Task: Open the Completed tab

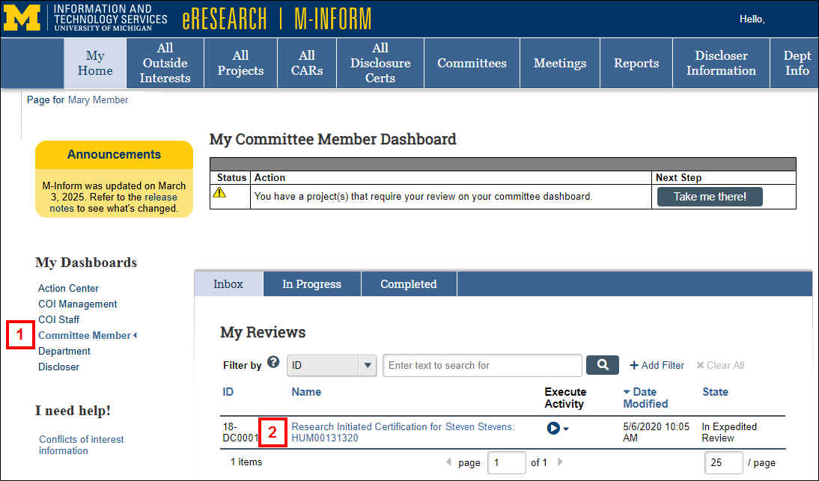Action: pos(408,284)
